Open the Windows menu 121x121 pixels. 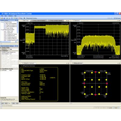[11, 16]
